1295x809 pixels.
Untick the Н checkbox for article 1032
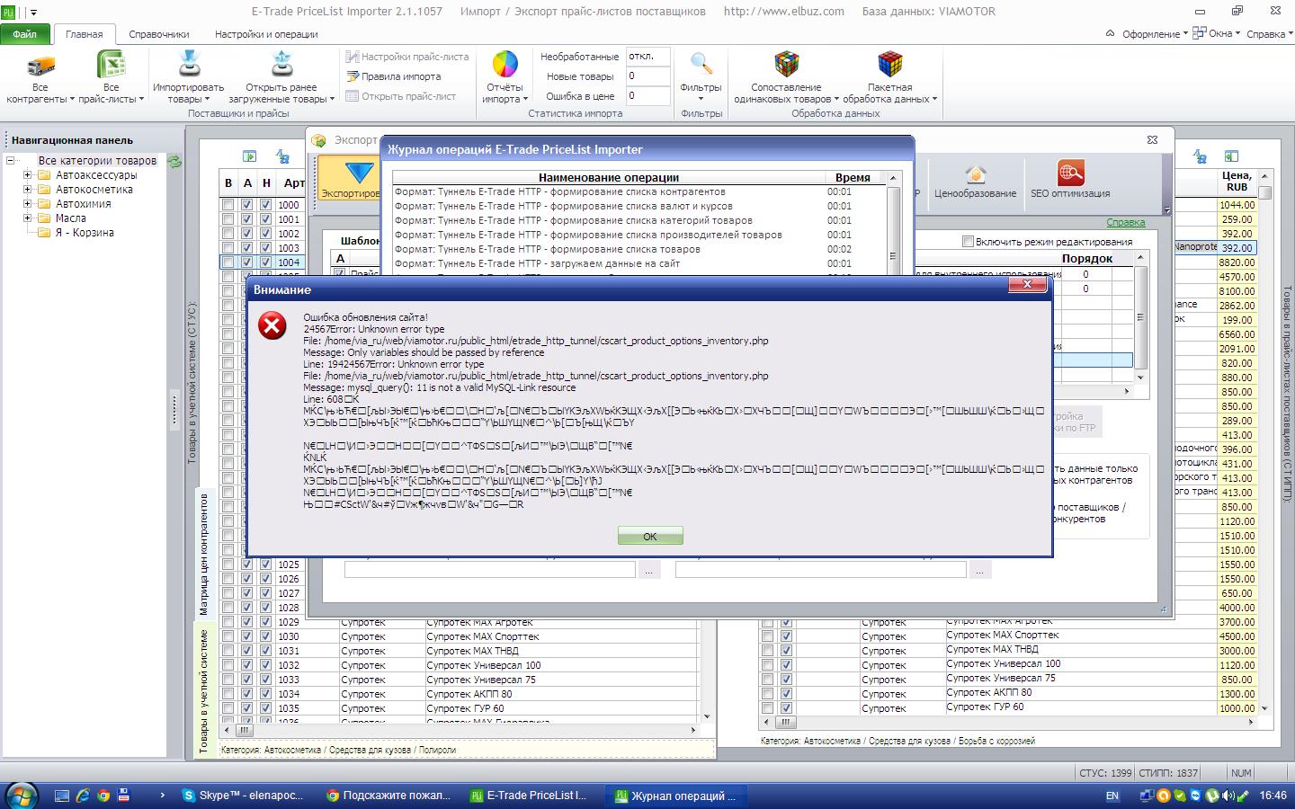tap(266, 665)
